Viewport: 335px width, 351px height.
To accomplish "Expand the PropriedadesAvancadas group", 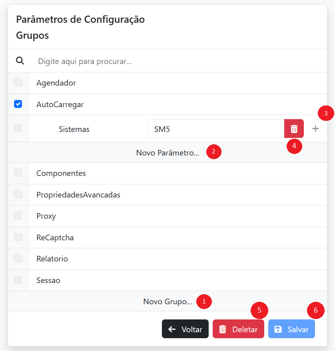I will [78, 195].
